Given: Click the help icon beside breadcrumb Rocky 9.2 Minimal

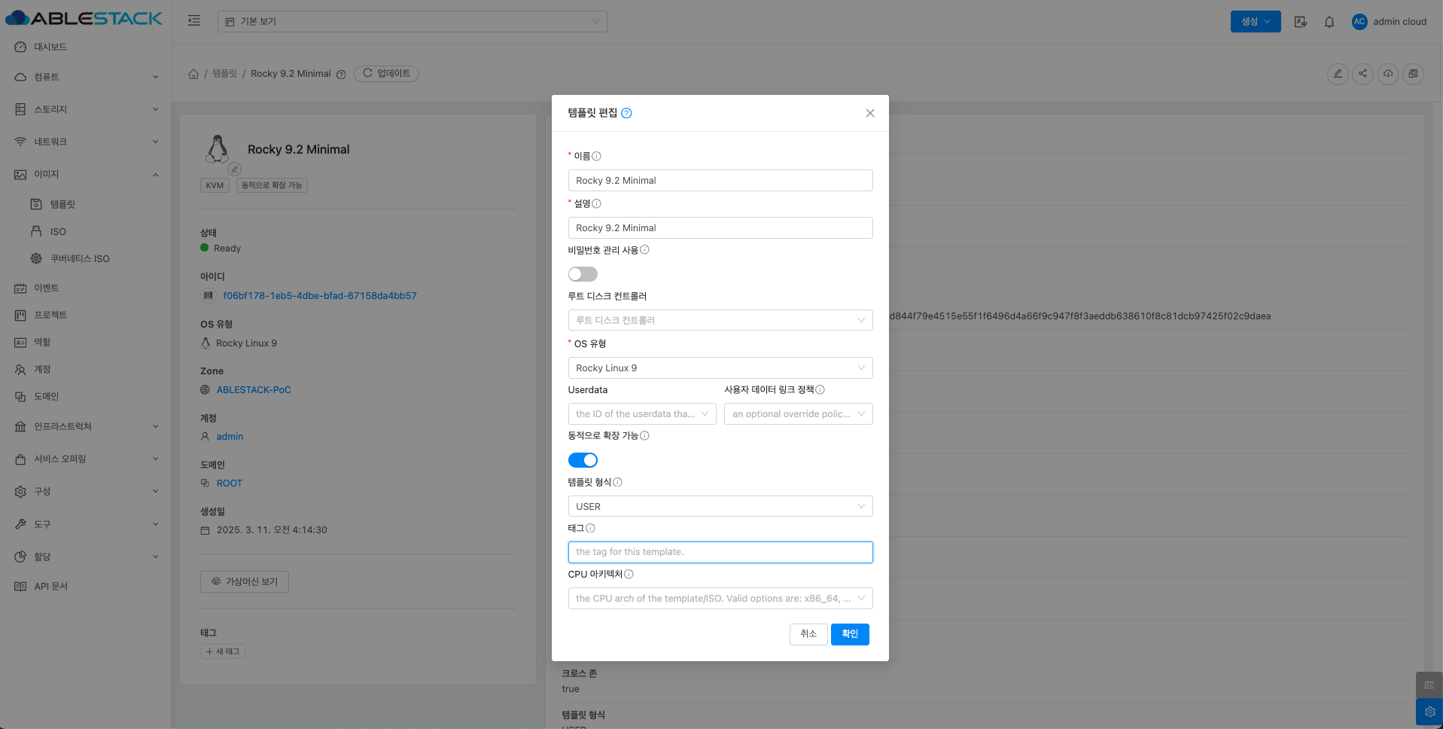Looking at the screenshot, I should [341, 75].
